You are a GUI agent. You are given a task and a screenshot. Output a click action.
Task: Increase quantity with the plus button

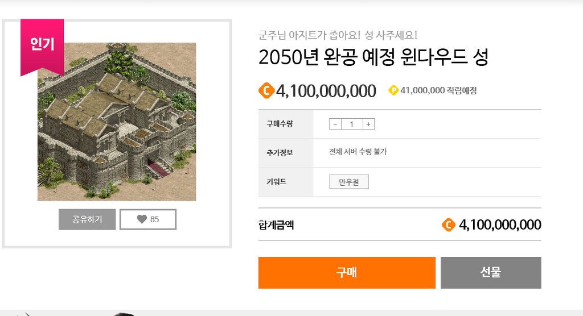point(368,124)
